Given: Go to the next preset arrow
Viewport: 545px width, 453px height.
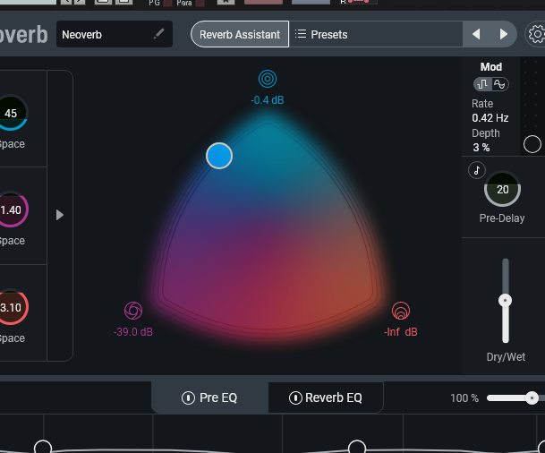Looking at the screenshot, I should (x=503, y=34).
